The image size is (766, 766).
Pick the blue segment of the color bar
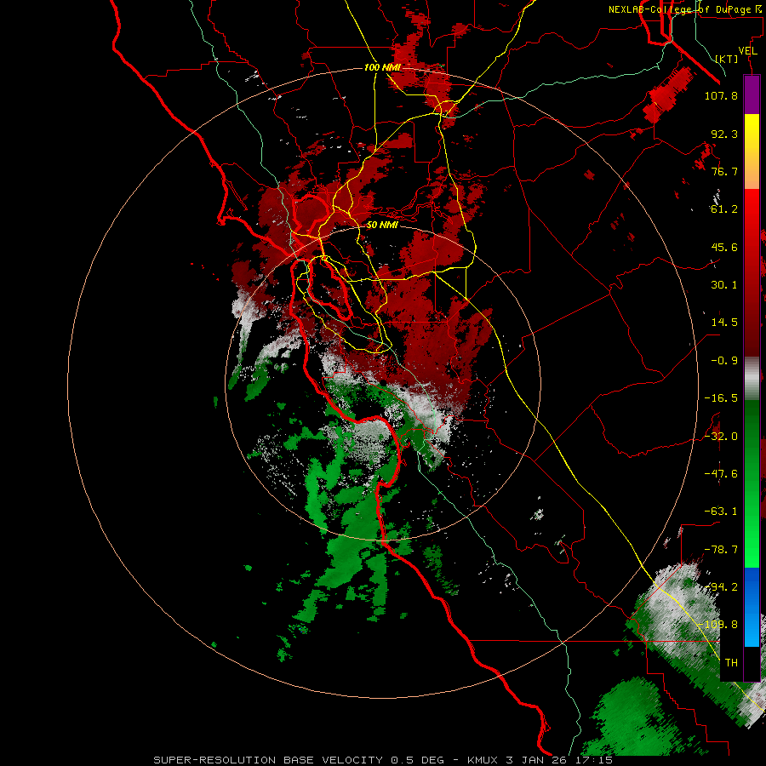752,607
